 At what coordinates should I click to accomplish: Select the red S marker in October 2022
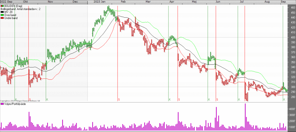click(x=30, y=100)
